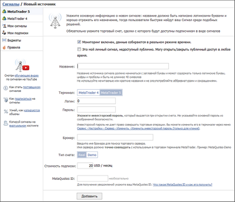235x202 pixels.
Task: Open the виртуальном хостинге link
Action: pyautogui.click(x=18, y=126)
